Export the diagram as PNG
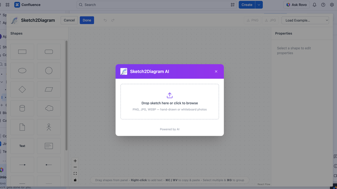The image size is (337, 189). click(x=253, y=20)
